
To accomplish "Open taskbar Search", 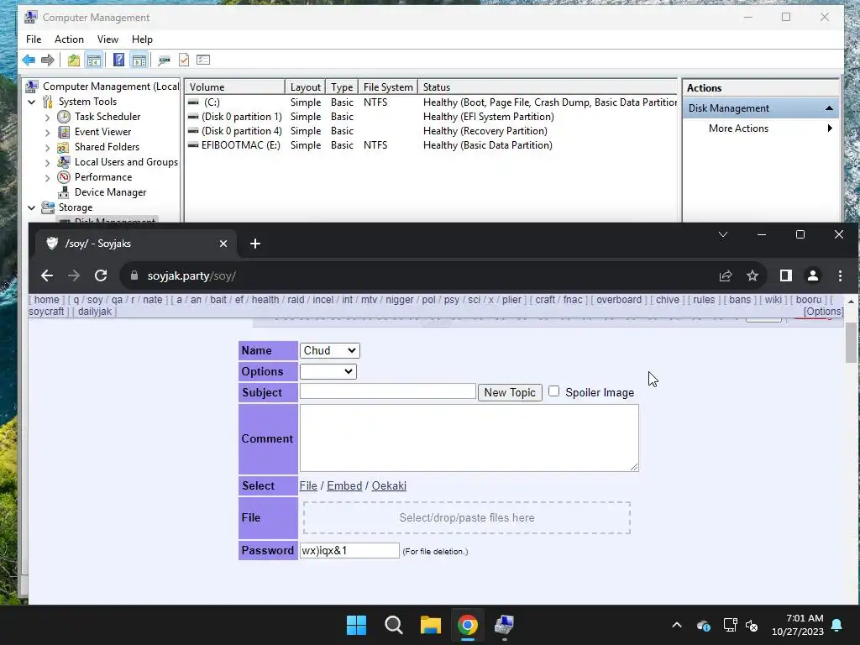I will [394, 625].
